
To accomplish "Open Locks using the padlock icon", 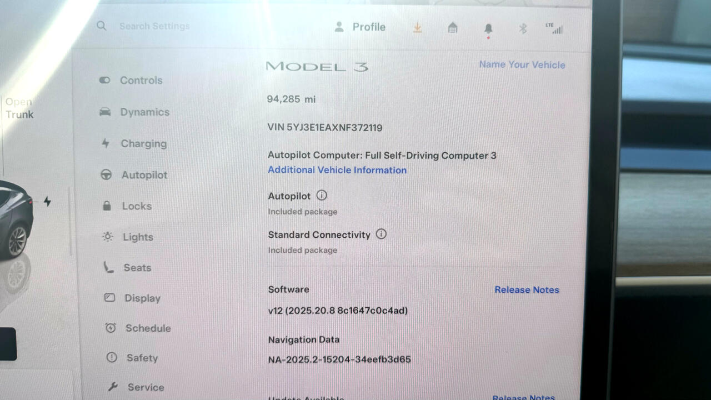I will click(x=106, y=206).
